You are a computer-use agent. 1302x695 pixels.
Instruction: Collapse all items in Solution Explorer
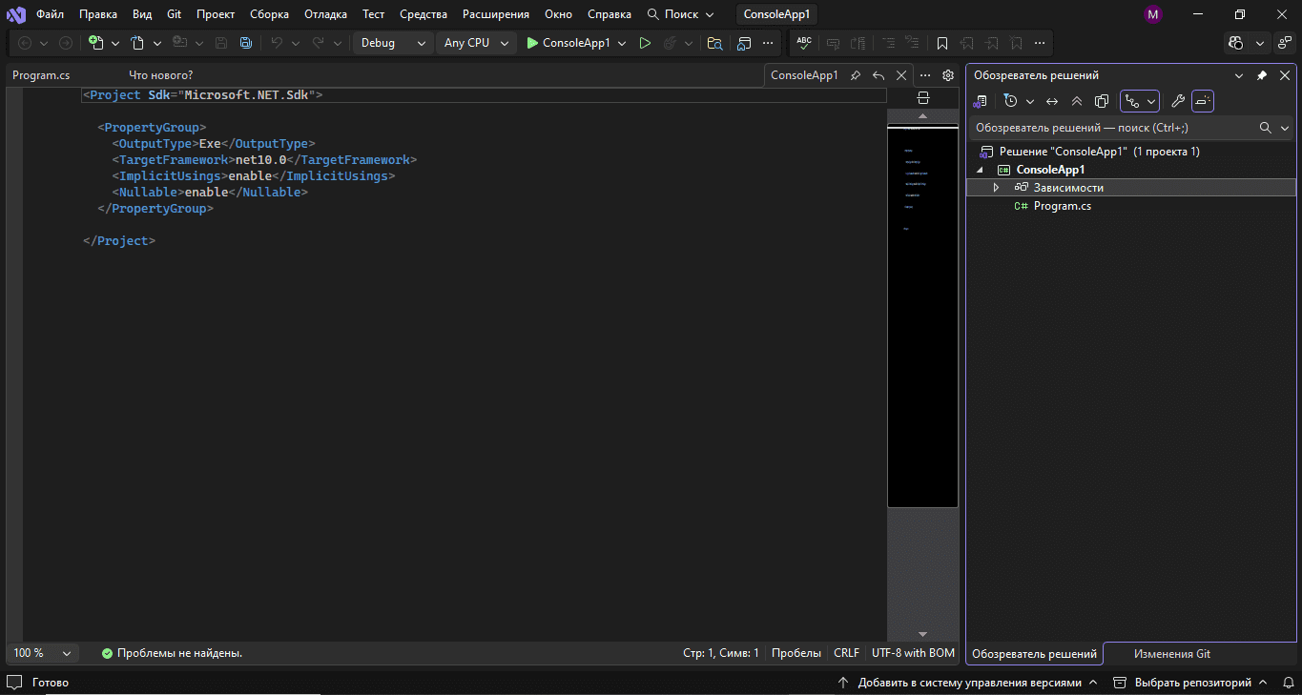point(1077,101)
